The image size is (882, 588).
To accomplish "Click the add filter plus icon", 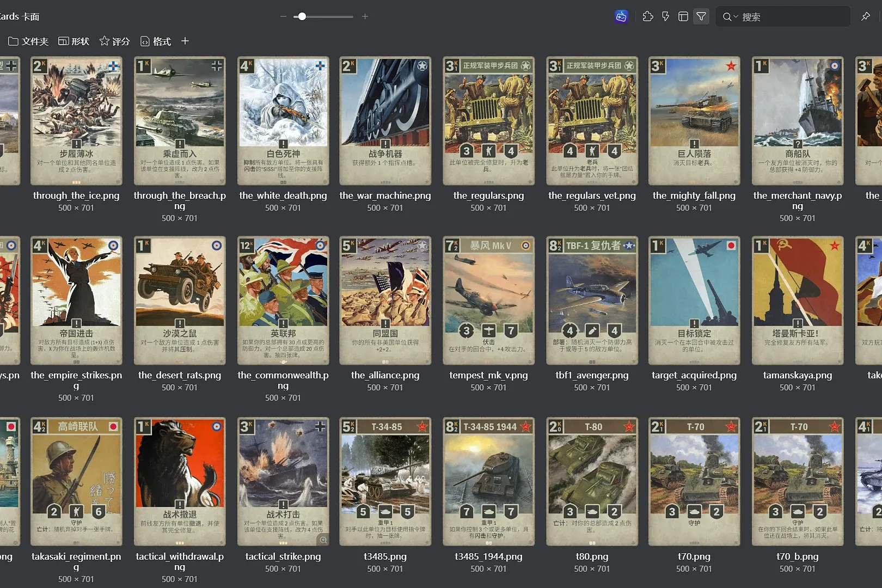I will 185,41.
